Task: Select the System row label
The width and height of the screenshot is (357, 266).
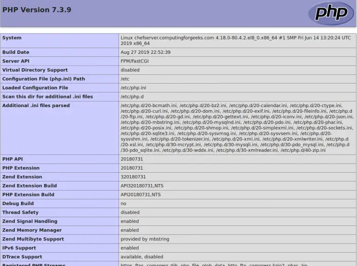Action: coord(12,38)
